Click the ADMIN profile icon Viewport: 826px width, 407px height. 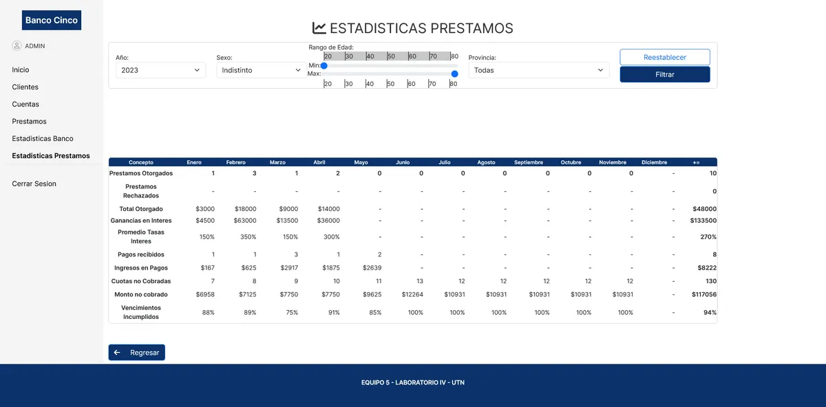coord(17,45)
